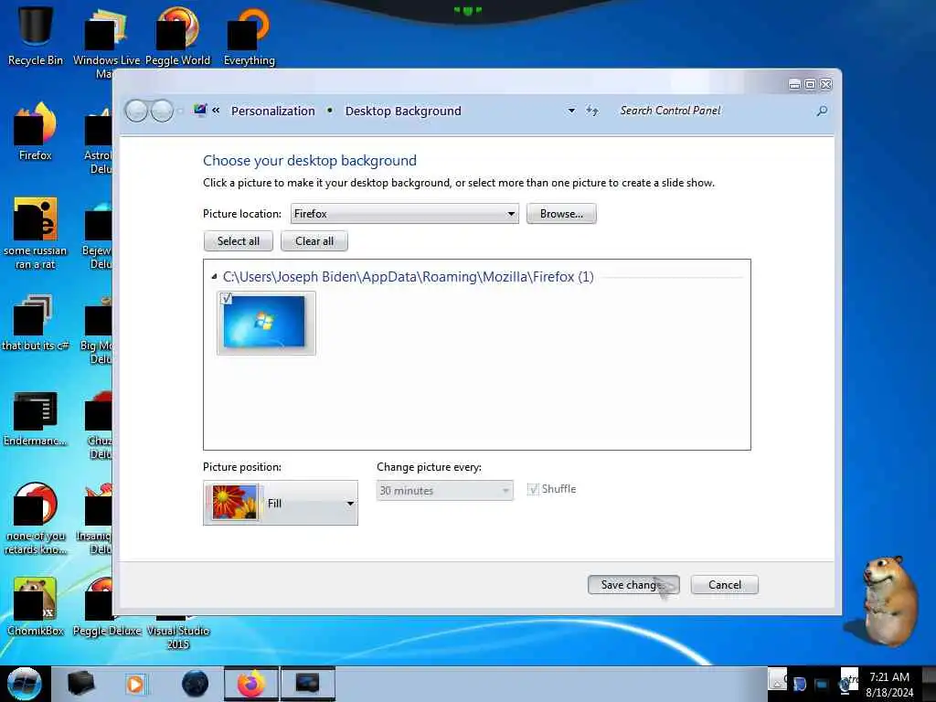
Task: Collapse the Firefox folder group arrow
Action: point(214,276)
